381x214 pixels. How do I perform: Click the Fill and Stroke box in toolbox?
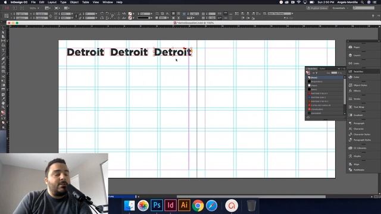(x=3, y=112)
